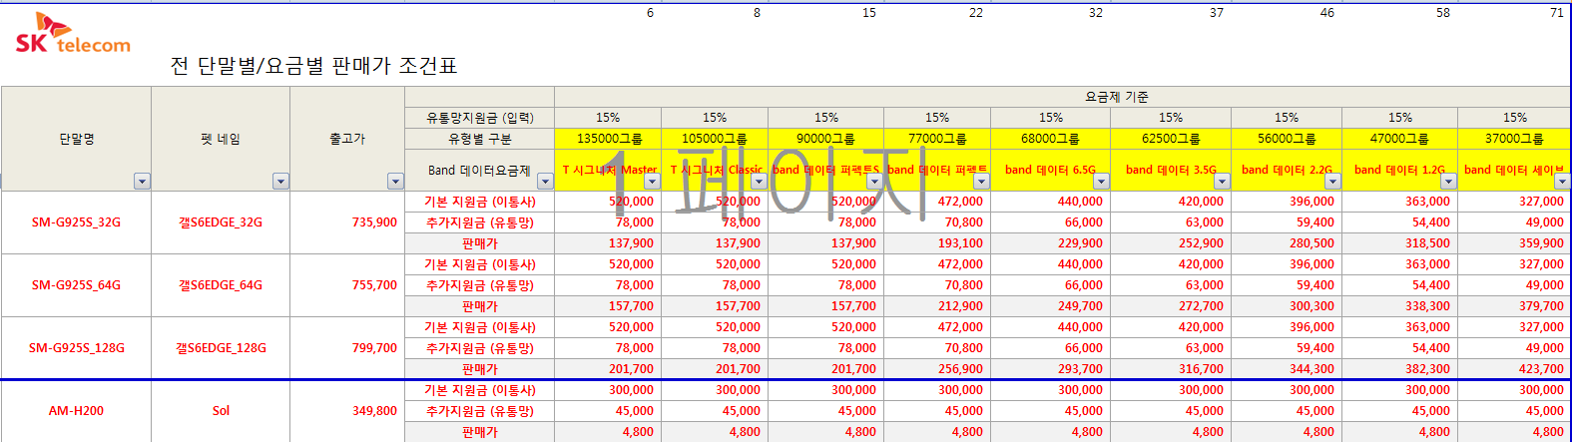Open the 출고가 column filter dropdown

click(395, 181)
